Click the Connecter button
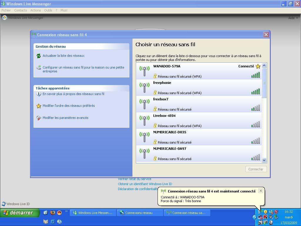This screenshot has width=301, height=226. 256,169
